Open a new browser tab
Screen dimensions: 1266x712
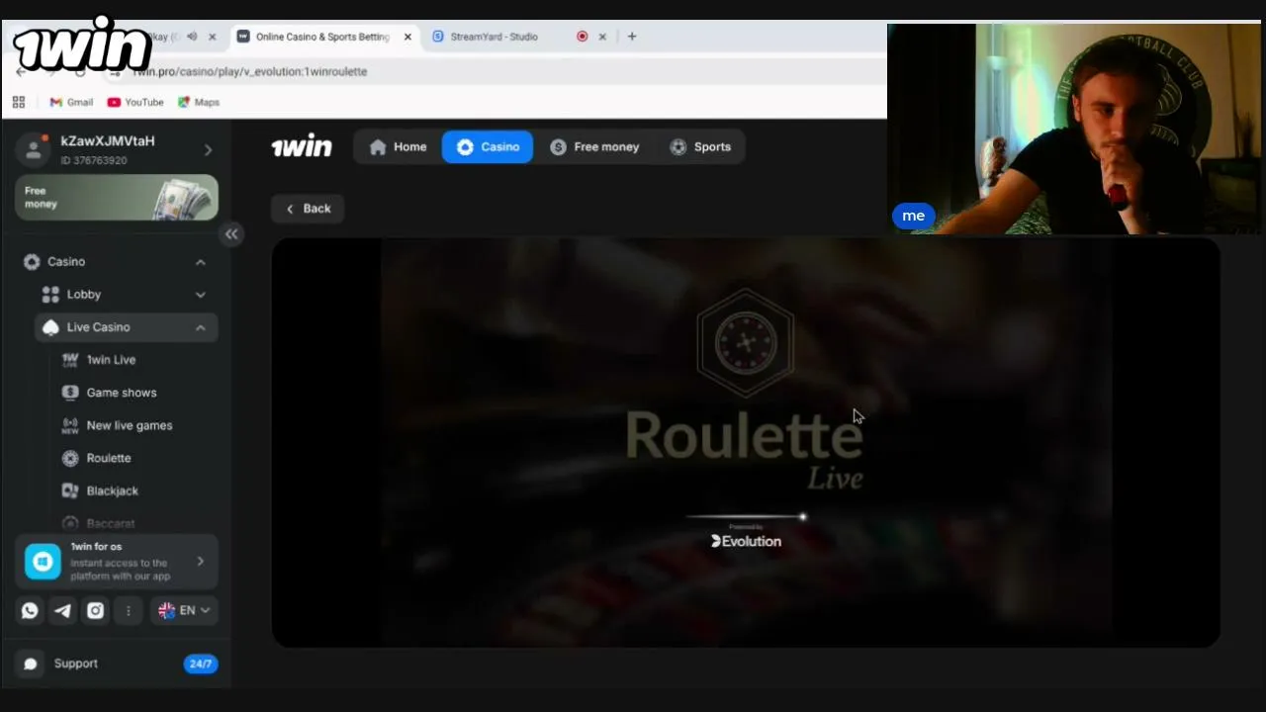click(x=632, y=37)
